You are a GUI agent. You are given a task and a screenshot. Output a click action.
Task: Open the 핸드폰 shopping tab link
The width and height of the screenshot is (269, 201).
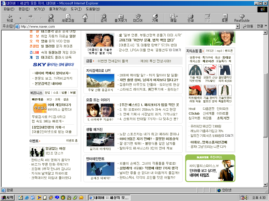click(229, 51)
